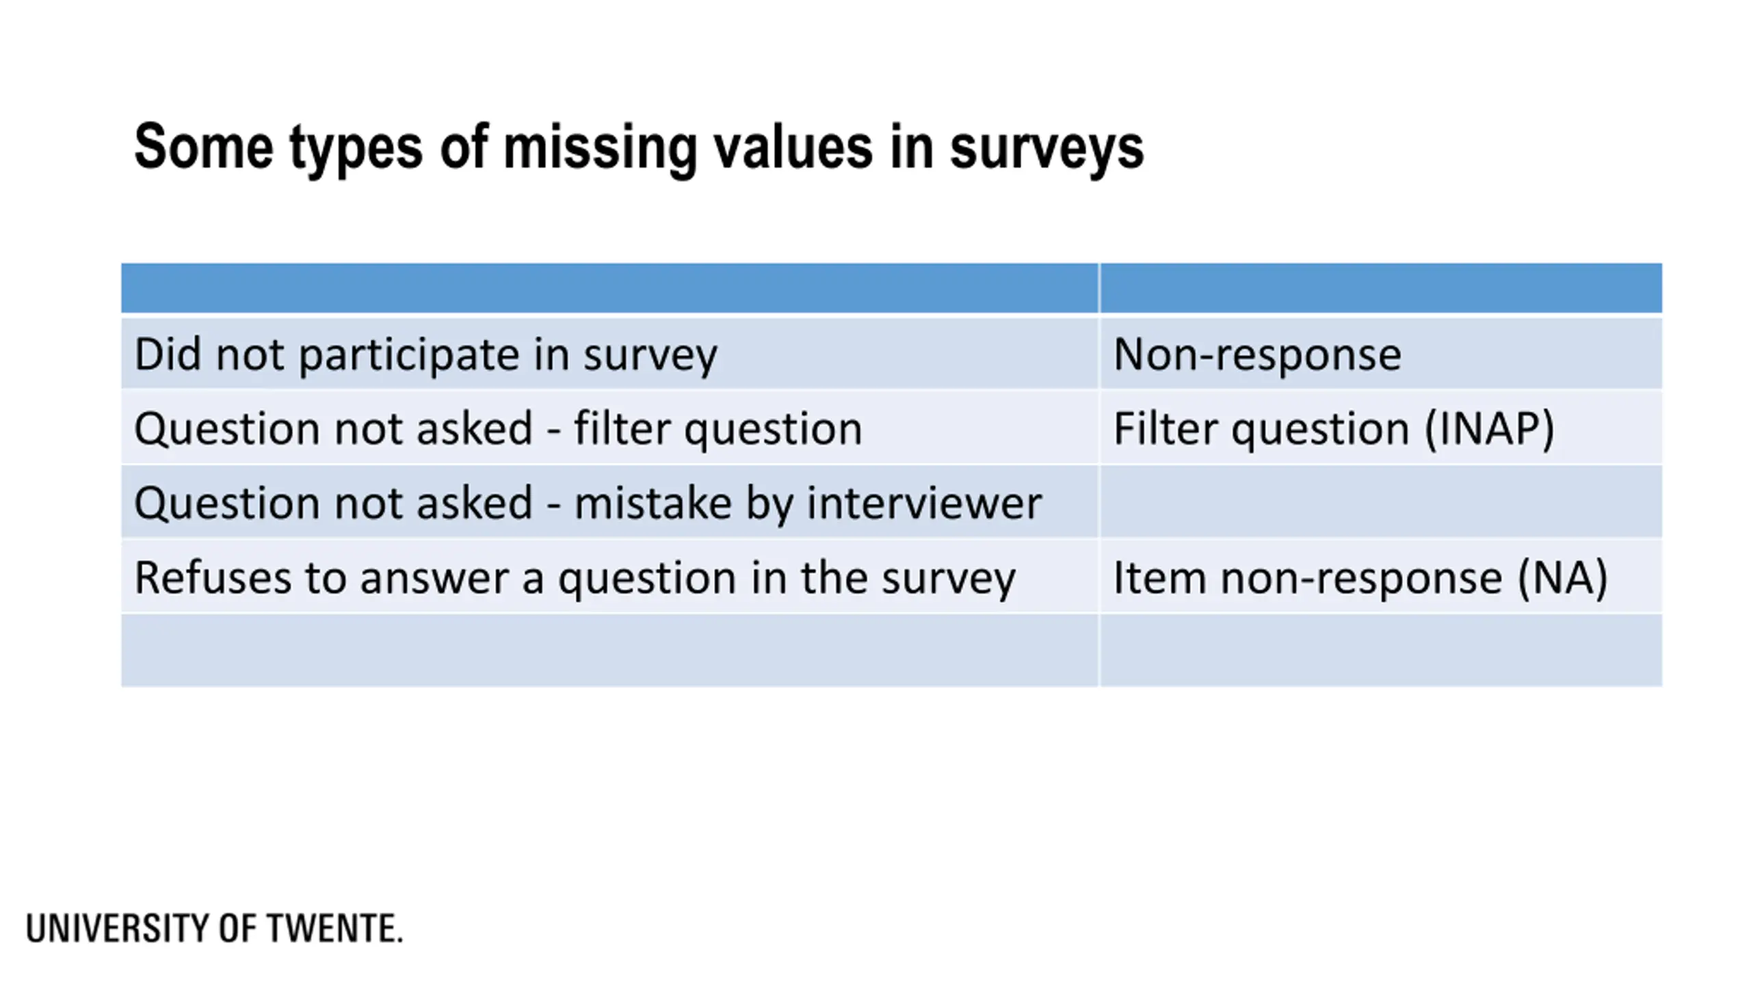
Task: Click the empty left header cell
Action: tap(609, 288)
